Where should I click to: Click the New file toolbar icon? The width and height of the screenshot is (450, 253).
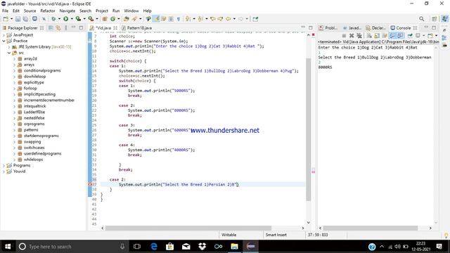pos(6,19)
